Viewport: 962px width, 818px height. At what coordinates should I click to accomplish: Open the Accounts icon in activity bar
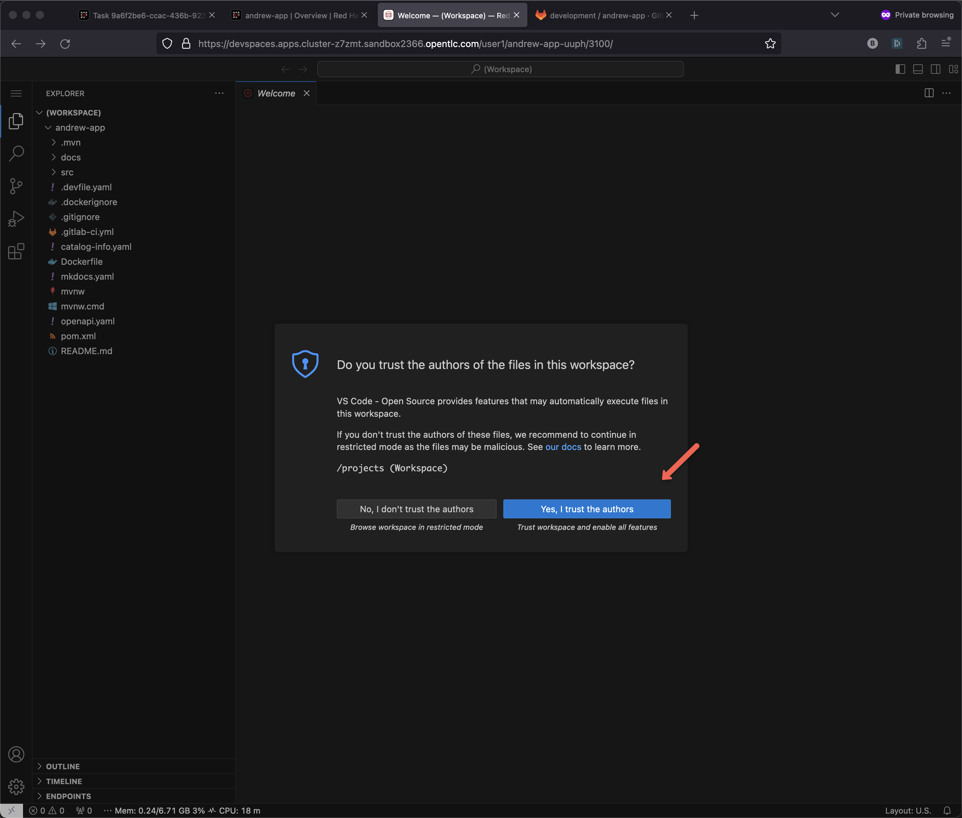(x=16, y=754)
